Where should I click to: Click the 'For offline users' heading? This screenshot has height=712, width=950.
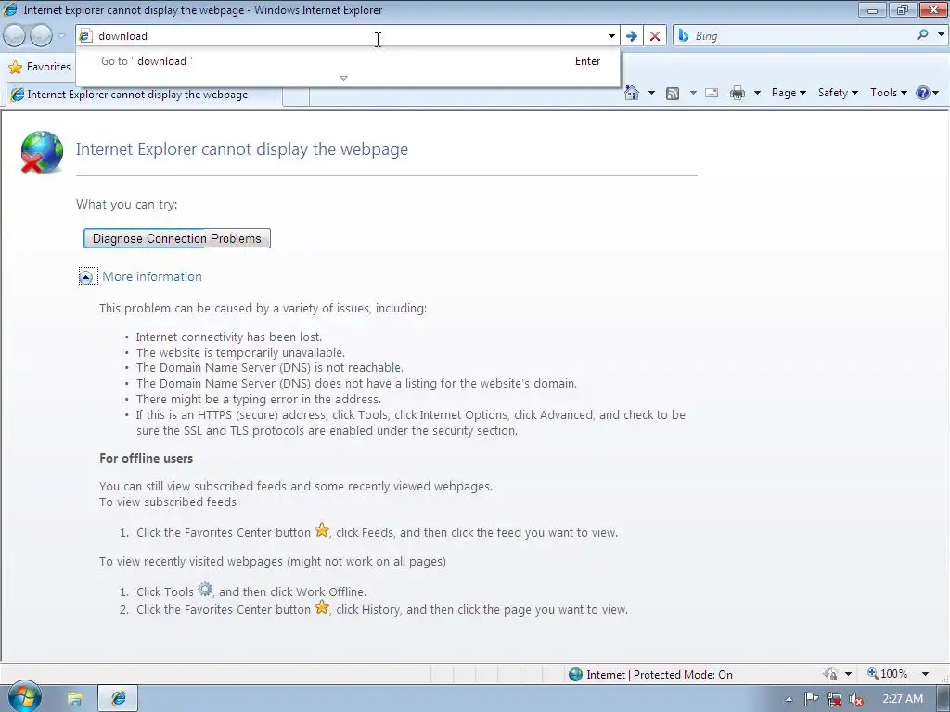coord(146,458)
